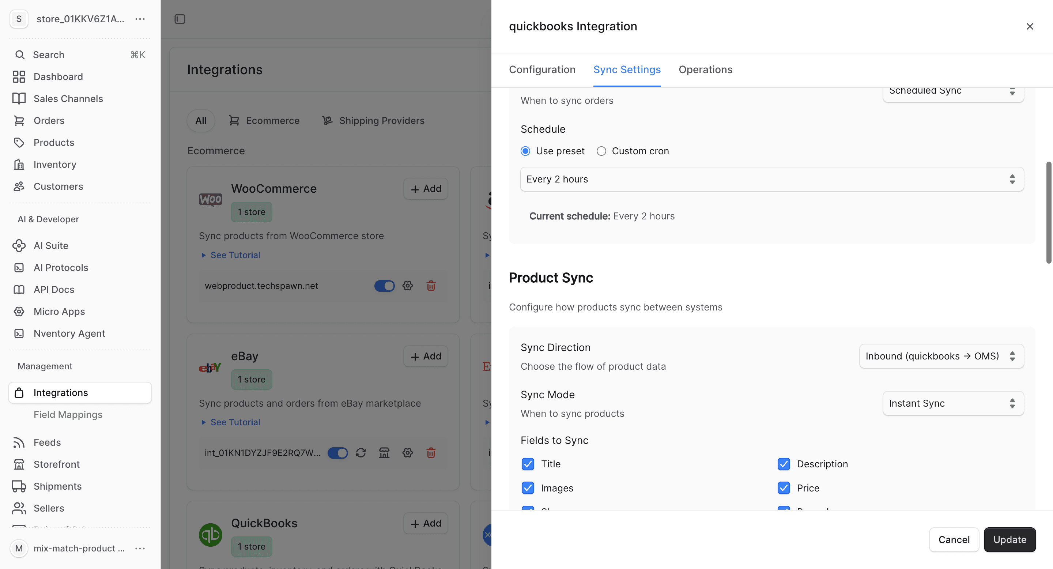Select the Custom cron radio button
Viewport: 1053px width, 569px height.
pos(601,151)
